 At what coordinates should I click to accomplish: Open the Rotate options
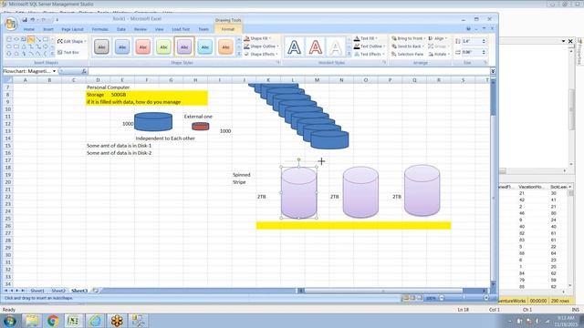(439, 55)
